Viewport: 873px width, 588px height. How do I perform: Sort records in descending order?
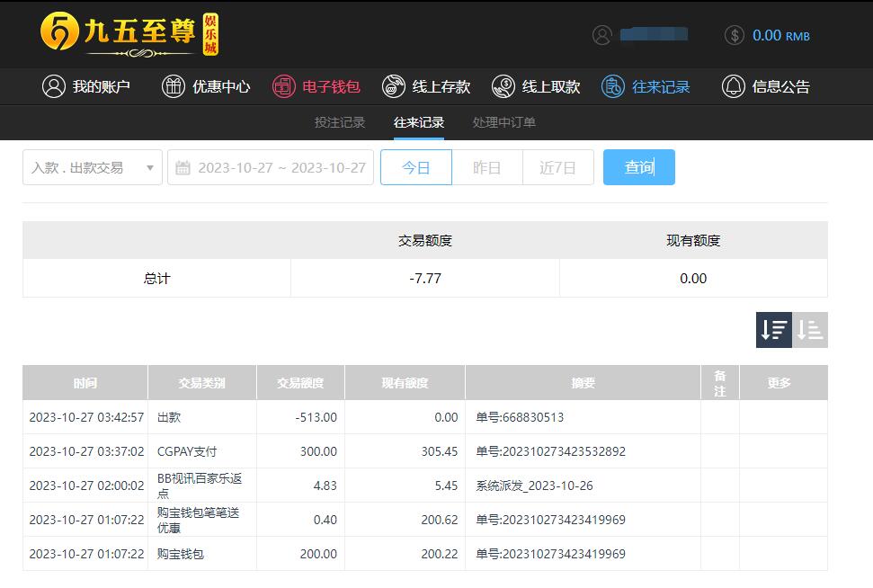tap(773, 330)
